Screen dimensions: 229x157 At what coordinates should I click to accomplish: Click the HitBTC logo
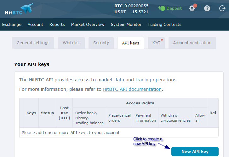click(x=19, y=9)
